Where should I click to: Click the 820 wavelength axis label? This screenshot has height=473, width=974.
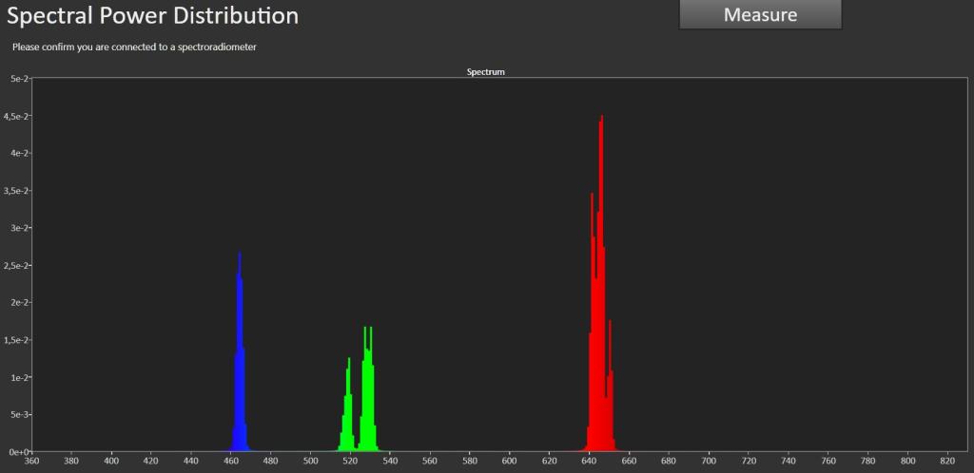[948, 462]
